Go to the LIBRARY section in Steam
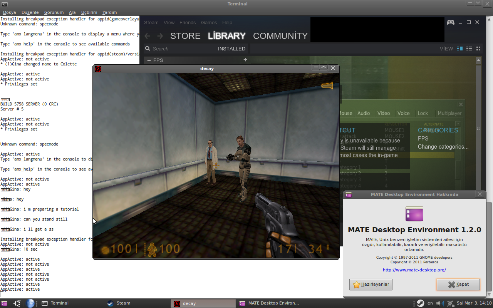The width and height of the screenshot is (493, 308). pos(227,36)
